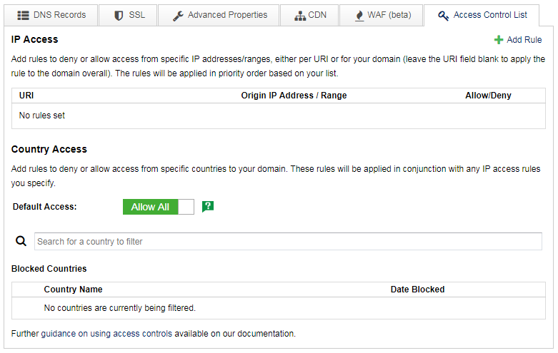Click the Access Control List key icon
The width and height of the screenshot is (558, 353).
444,15
